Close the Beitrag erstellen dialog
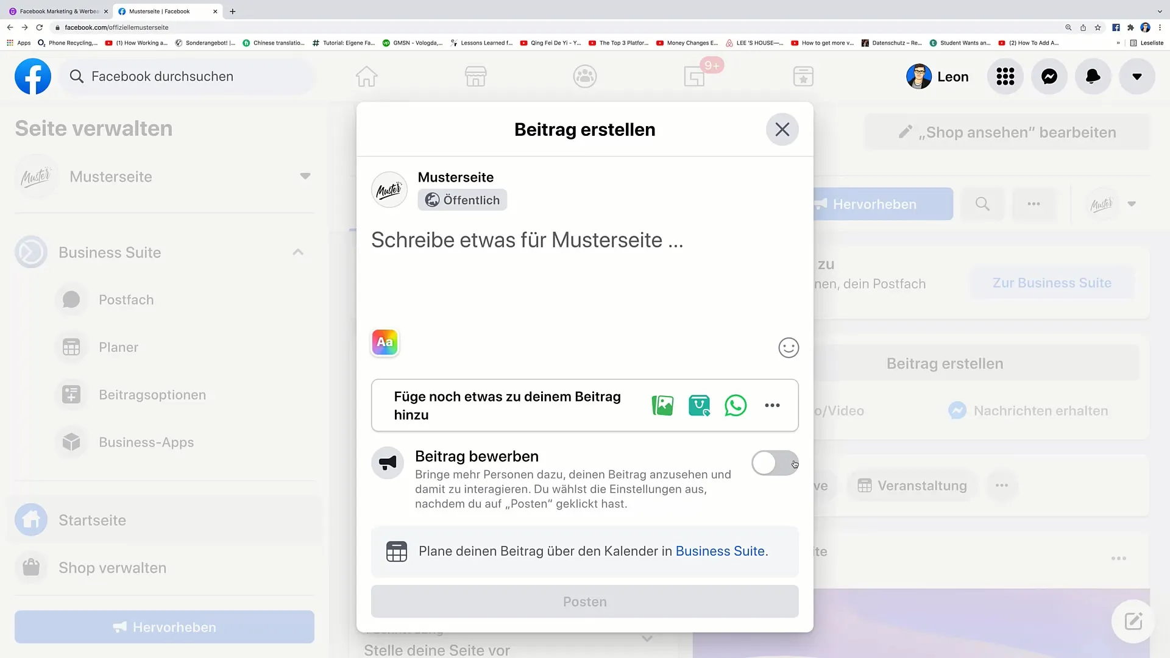Screen dimensions: 1170x658 coord(782,129)
